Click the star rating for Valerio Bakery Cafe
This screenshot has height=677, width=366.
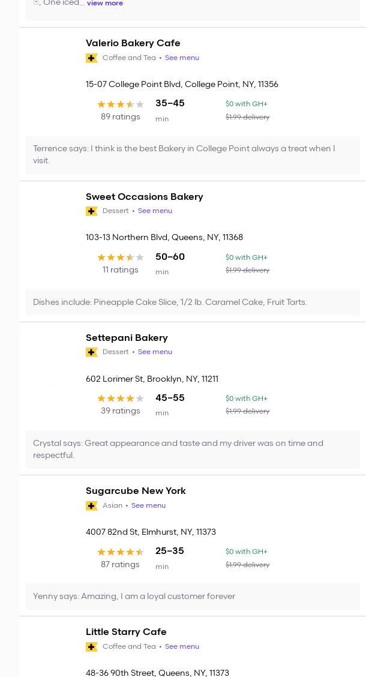coord(121,104)
